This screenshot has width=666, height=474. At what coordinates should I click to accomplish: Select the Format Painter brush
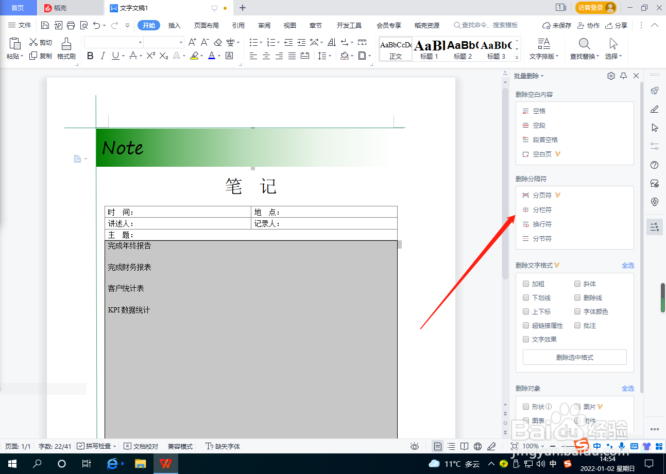click(x=66, y=48)
